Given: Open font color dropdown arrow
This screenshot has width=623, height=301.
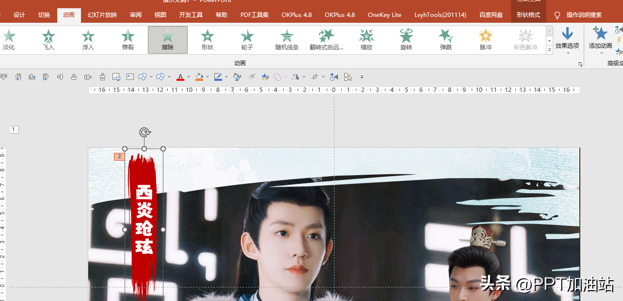Looking at the screenshot, I should tap(188, 76).
